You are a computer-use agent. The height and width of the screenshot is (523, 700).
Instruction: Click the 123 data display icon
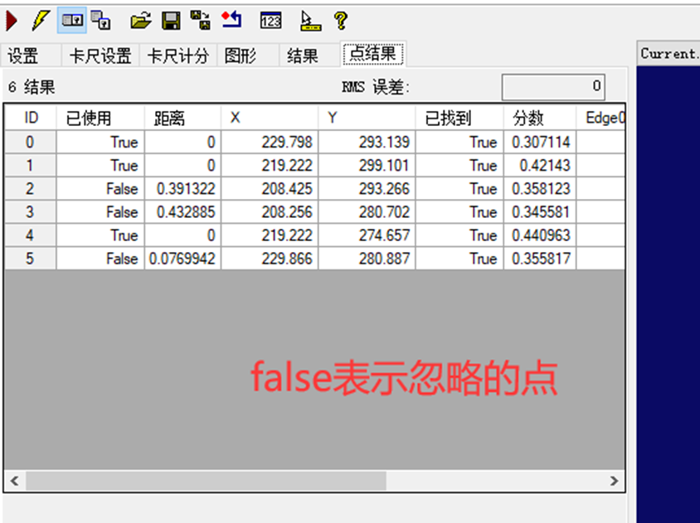(x=271, y=21)
